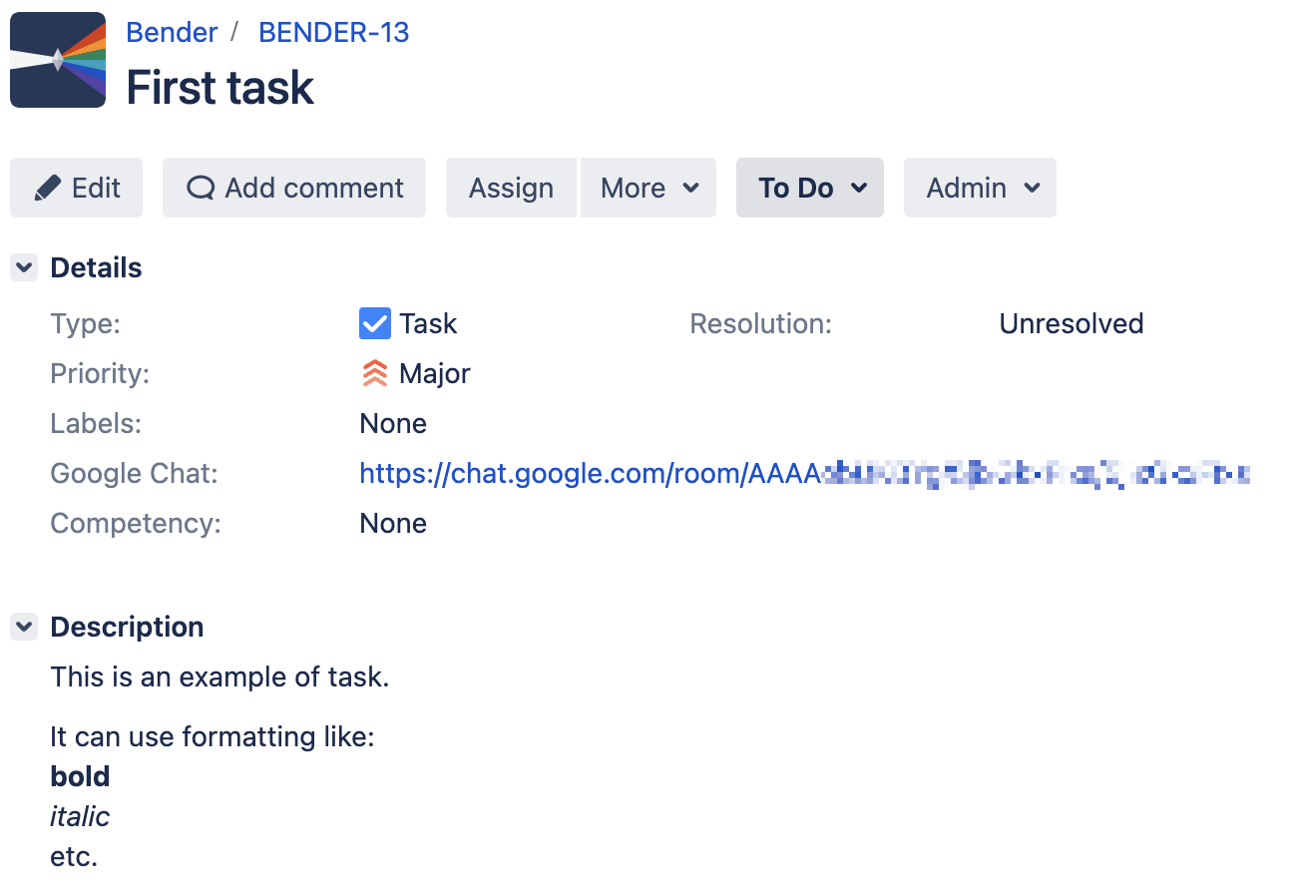The height and width of the screenshot is (894, 1295).
Task: Click the speech bubble comment icon
Action: tap(203, 187)
